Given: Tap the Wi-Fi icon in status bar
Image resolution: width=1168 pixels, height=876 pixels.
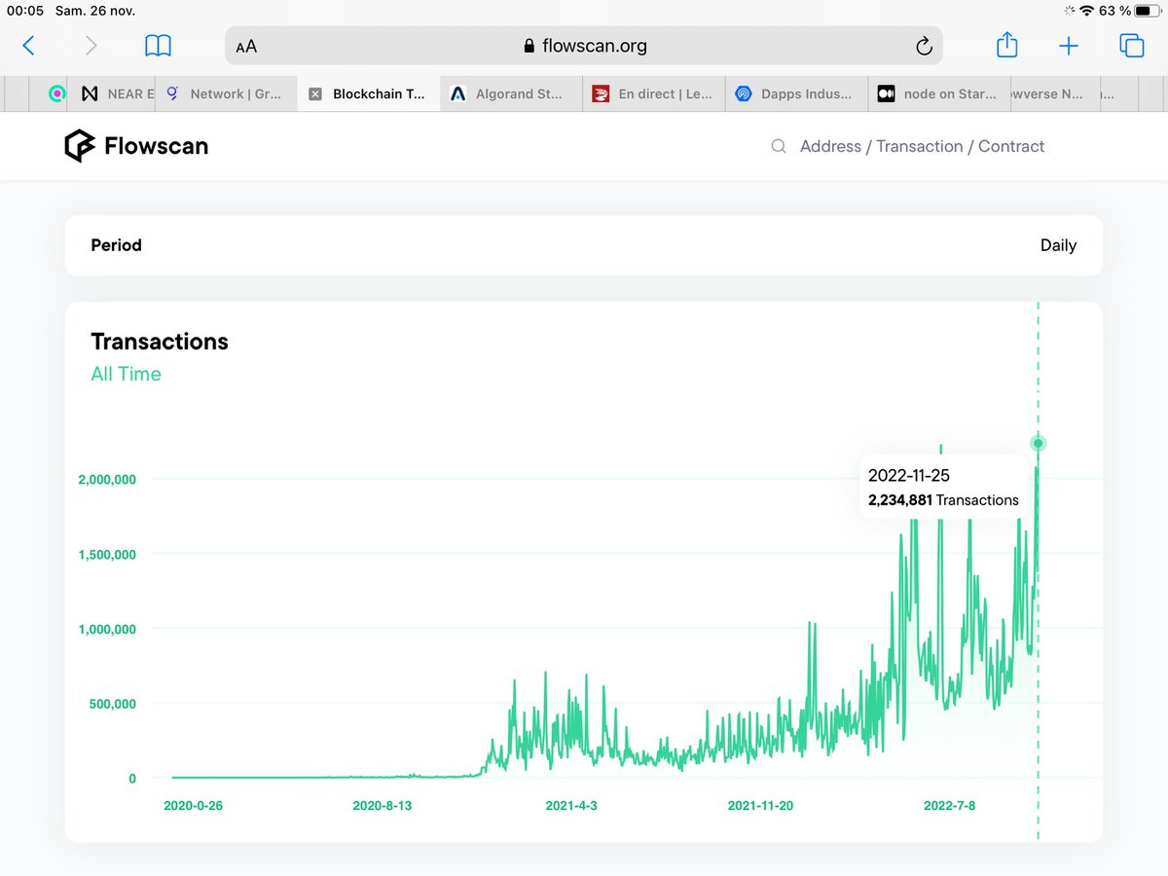Looking at the screenshot, I should click(x=1087, y=11).
